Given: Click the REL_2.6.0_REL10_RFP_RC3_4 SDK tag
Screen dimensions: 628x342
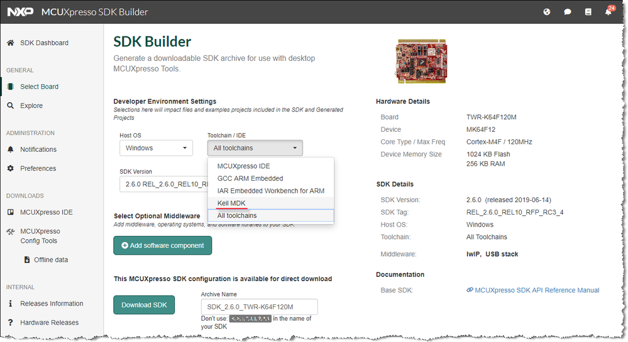Looking at the screenshot, I should point(515,212).
